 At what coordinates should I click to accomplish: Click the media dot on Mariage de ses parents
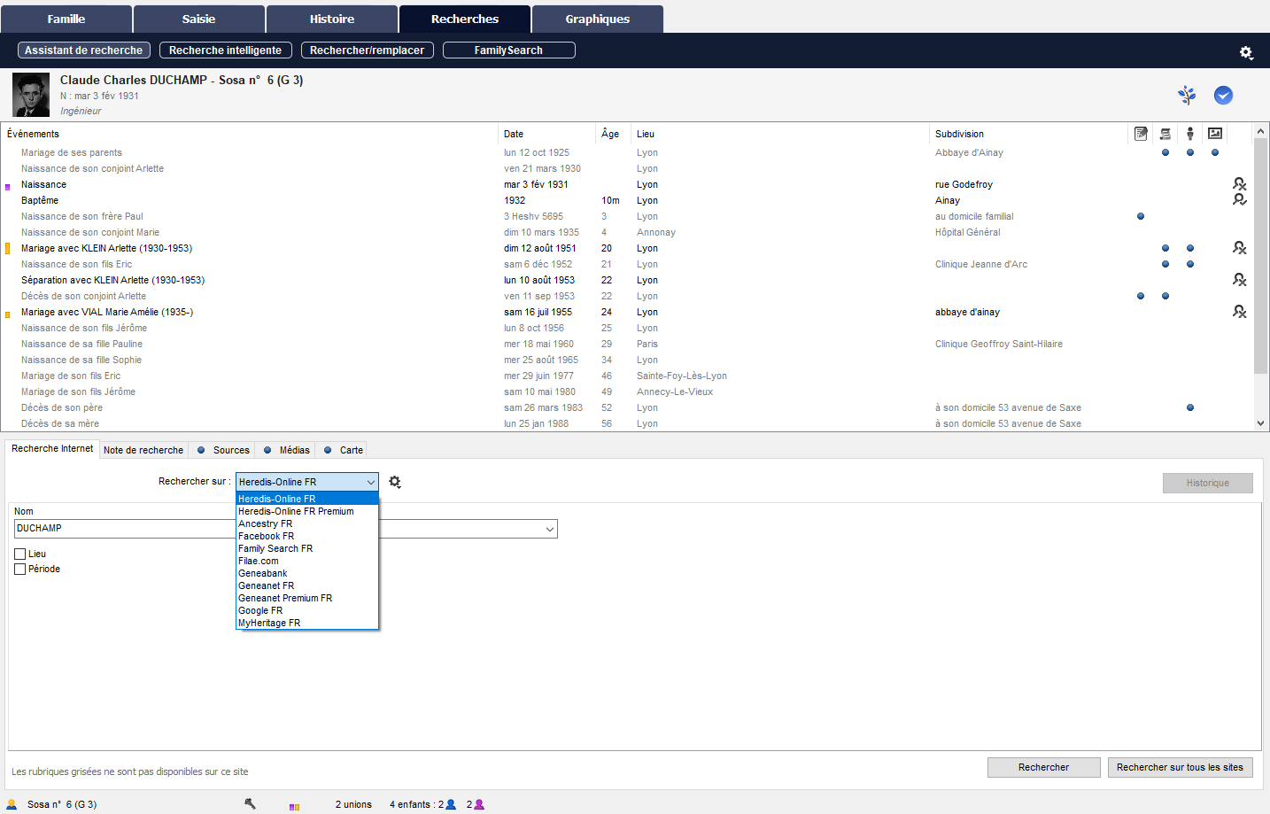click(1215, 152)
